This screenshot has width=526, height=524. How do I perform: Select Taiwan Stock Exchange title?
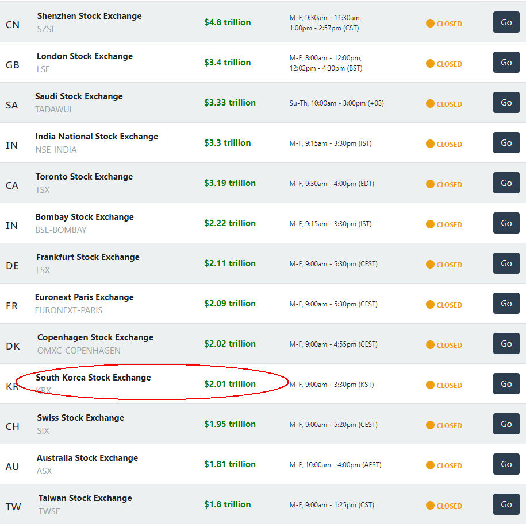click(x=85, y=498)
